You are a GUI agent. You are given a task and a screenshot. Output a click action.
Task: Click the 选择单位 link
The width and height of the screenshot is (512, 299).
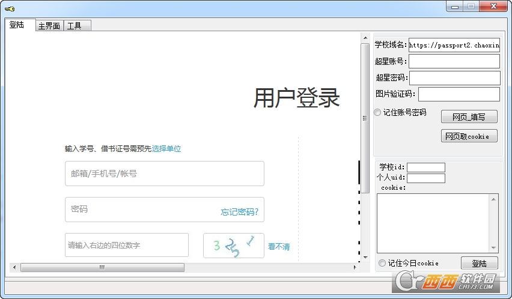166,149
